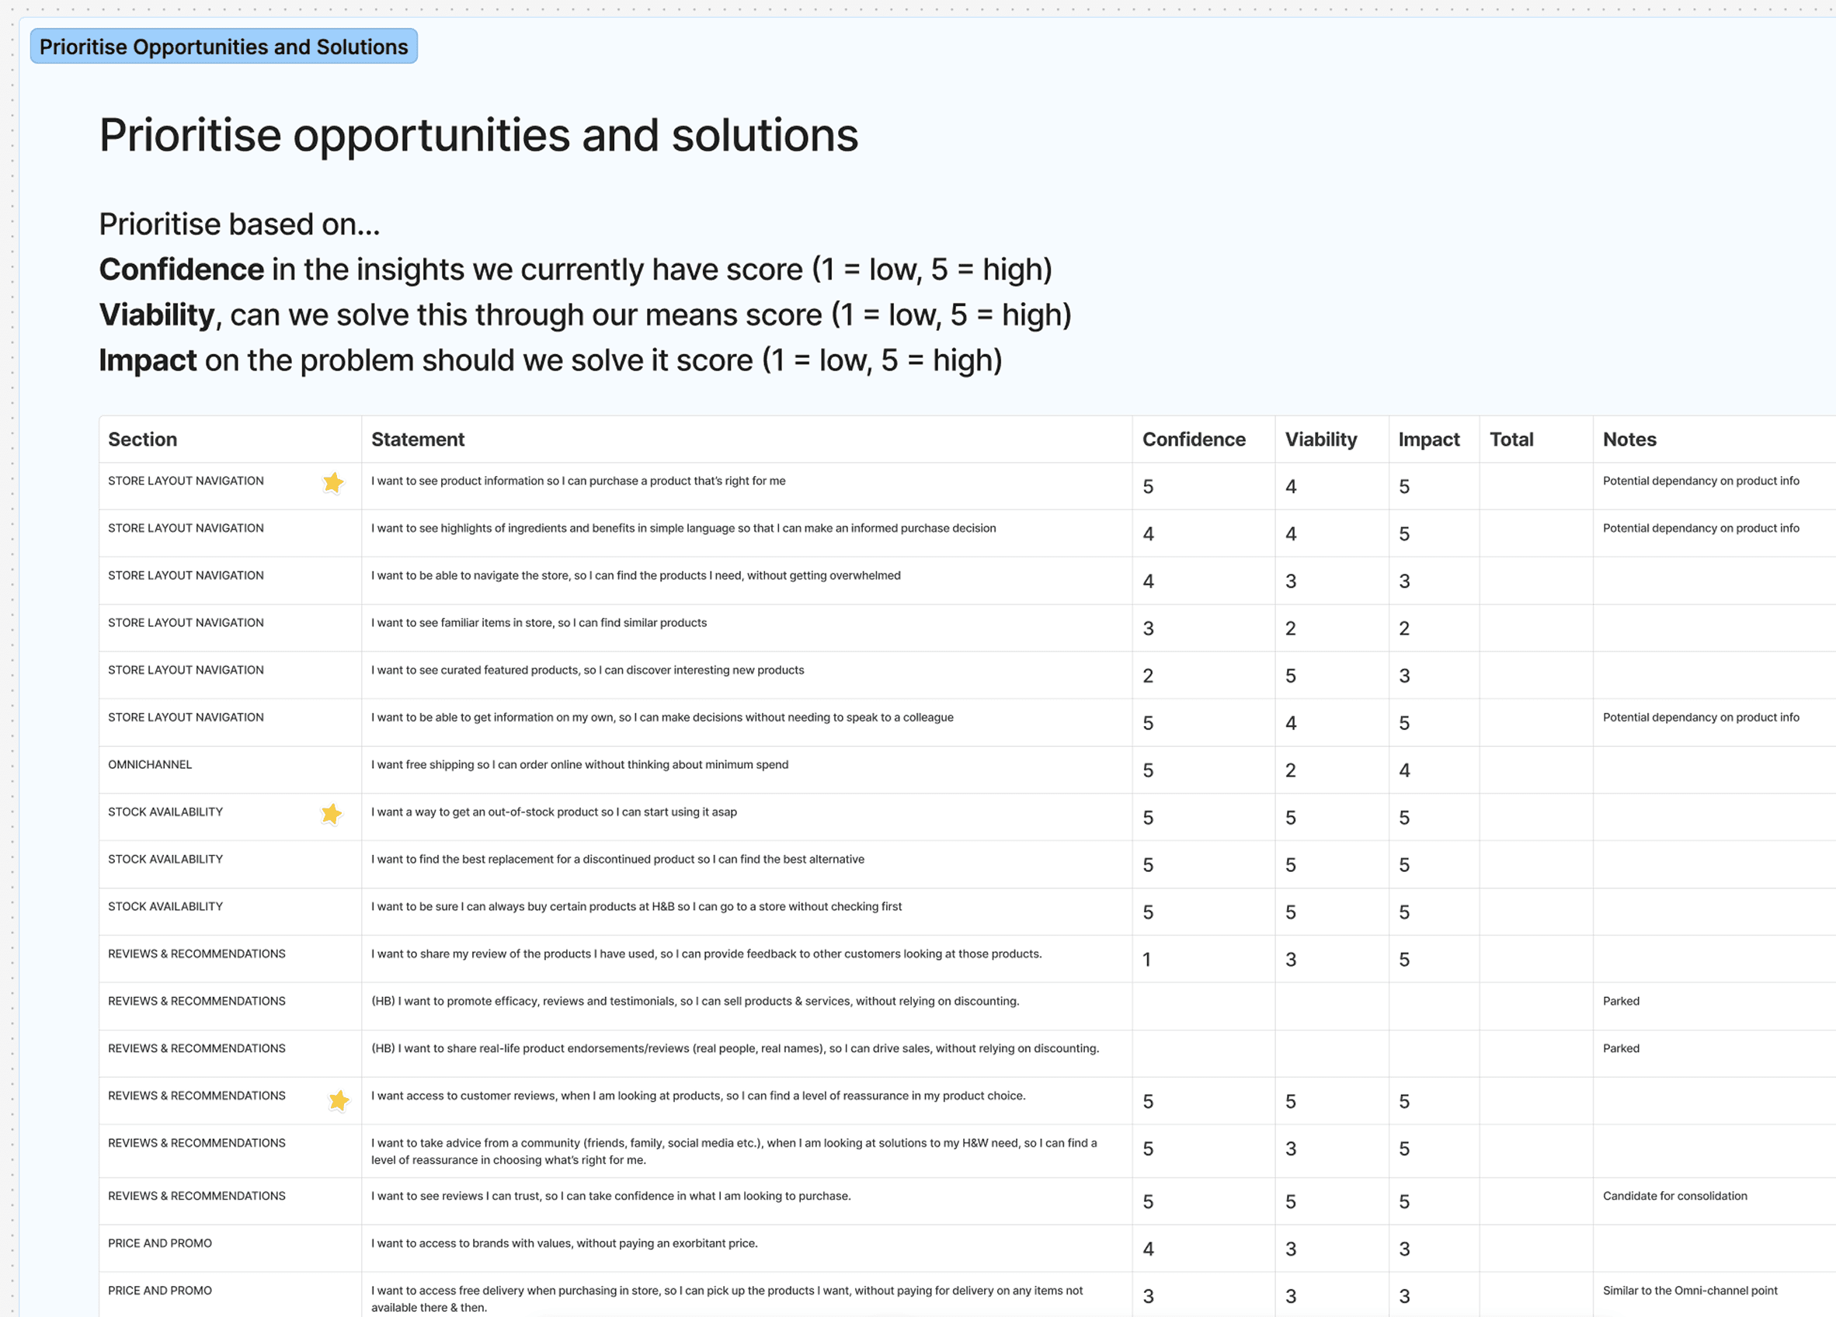Select the Prioritise Opportunities and Solutions frame label
Image resolution: width=1836 pixels, height=1317 pixels.
click(224, 47)
